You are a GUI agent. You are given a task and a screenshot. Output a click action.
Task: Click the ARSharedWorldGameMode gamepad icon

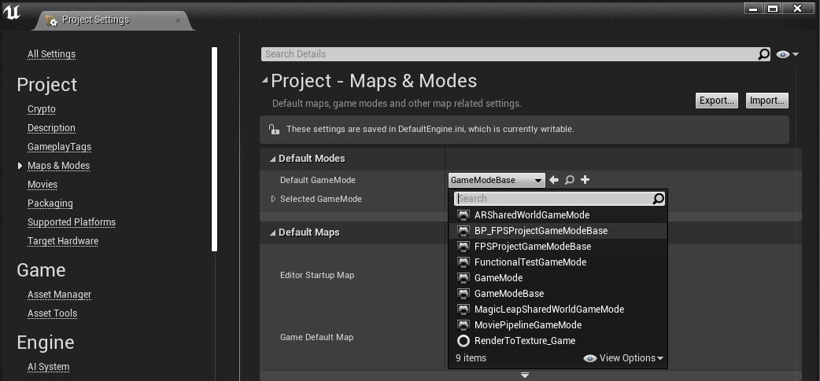tap(464, 215)
